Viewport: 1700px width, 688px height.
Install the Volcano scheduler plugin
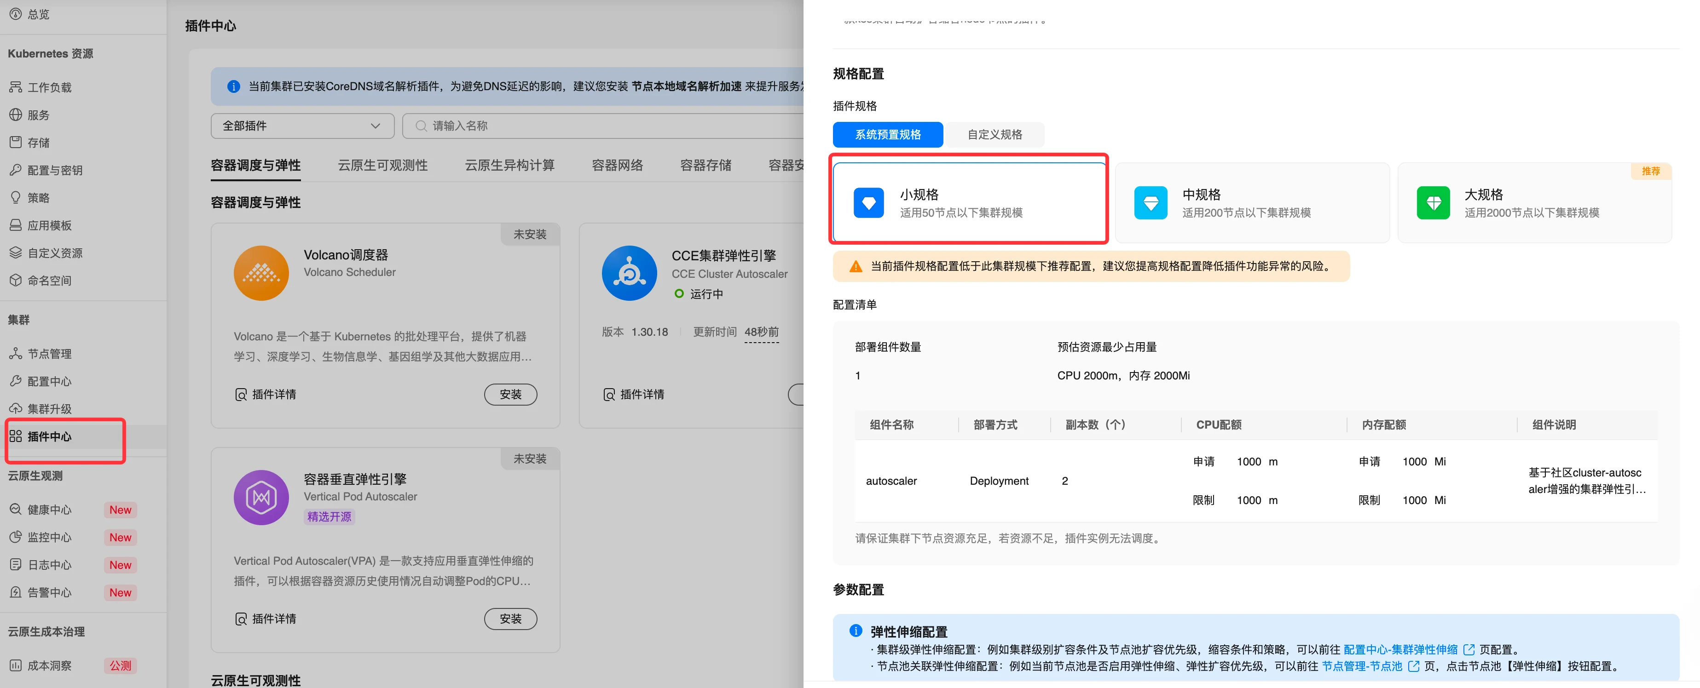click(510, 394)
